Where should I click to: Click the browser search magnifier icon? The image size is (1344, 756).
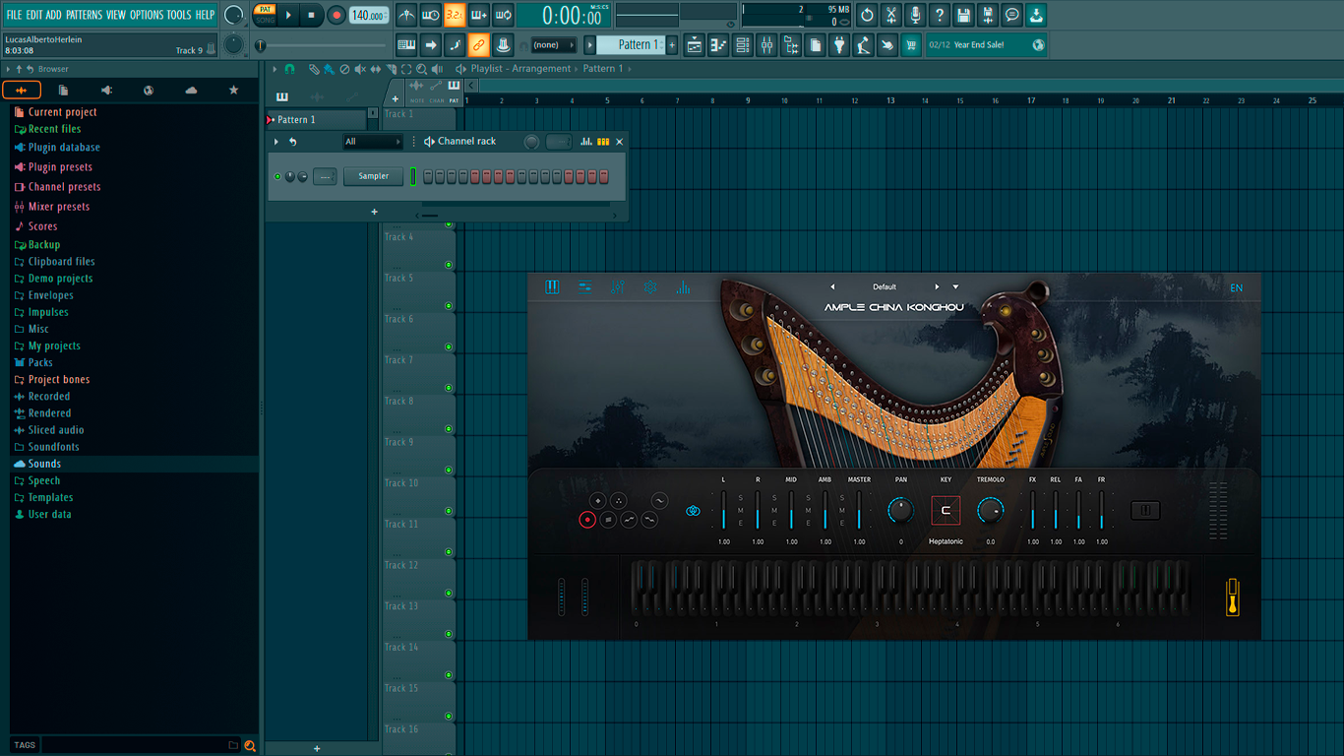pyautogui.click(x=250, y=746)
